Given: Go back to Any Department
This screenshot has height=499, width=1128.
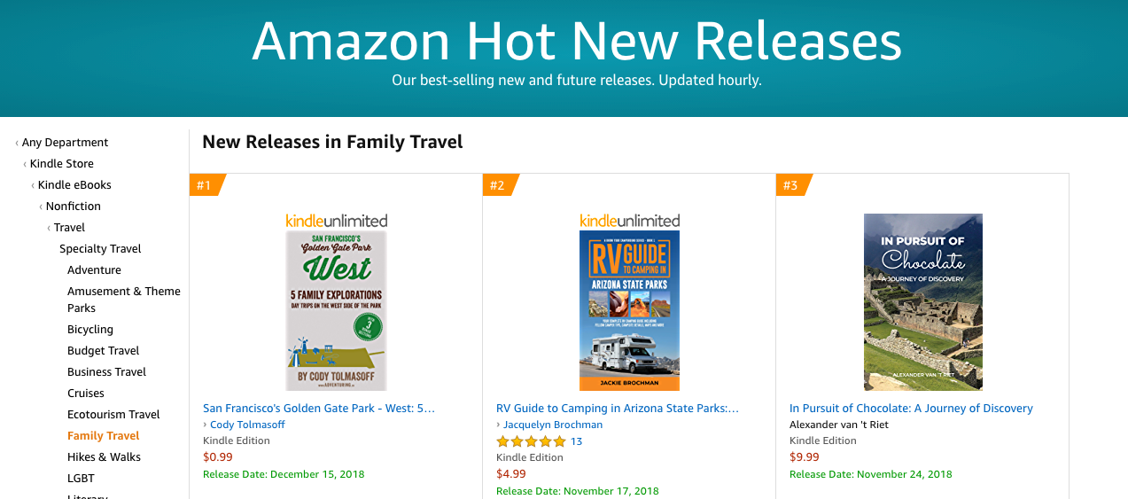Looking at the screenshot, I should click(65, 143).
